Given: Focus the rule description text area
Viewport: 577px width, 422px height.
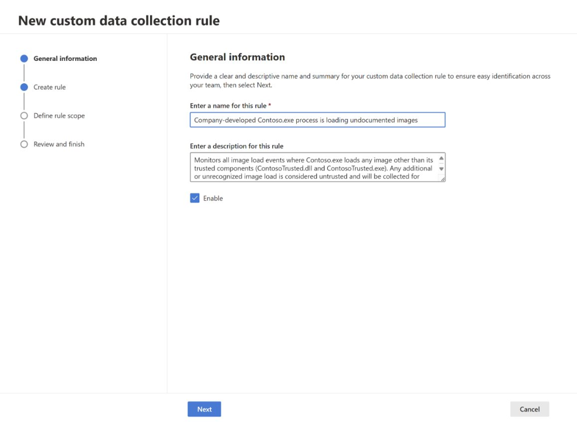Looking at the screenshot, I should pyautogui.click(x=314, y=168).
